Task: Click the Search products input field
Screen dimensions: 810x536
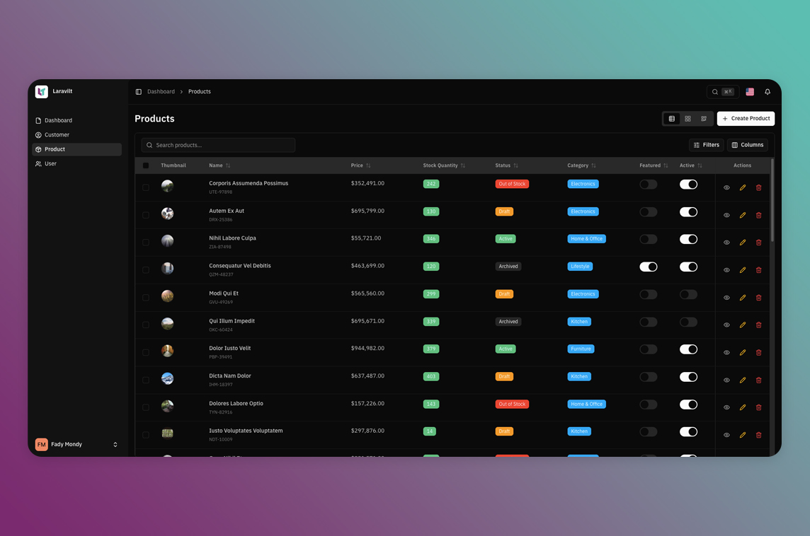Action: coord(218,145)
